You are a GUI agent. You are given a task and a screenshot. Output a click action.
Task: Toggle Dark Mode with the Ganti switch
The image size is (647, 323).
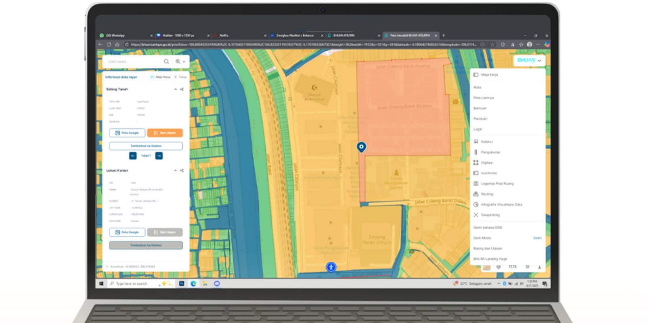(537, 238)
